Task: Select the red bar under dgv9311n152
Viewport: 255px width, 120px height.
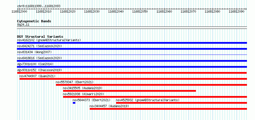Action: tap(132, 73)
